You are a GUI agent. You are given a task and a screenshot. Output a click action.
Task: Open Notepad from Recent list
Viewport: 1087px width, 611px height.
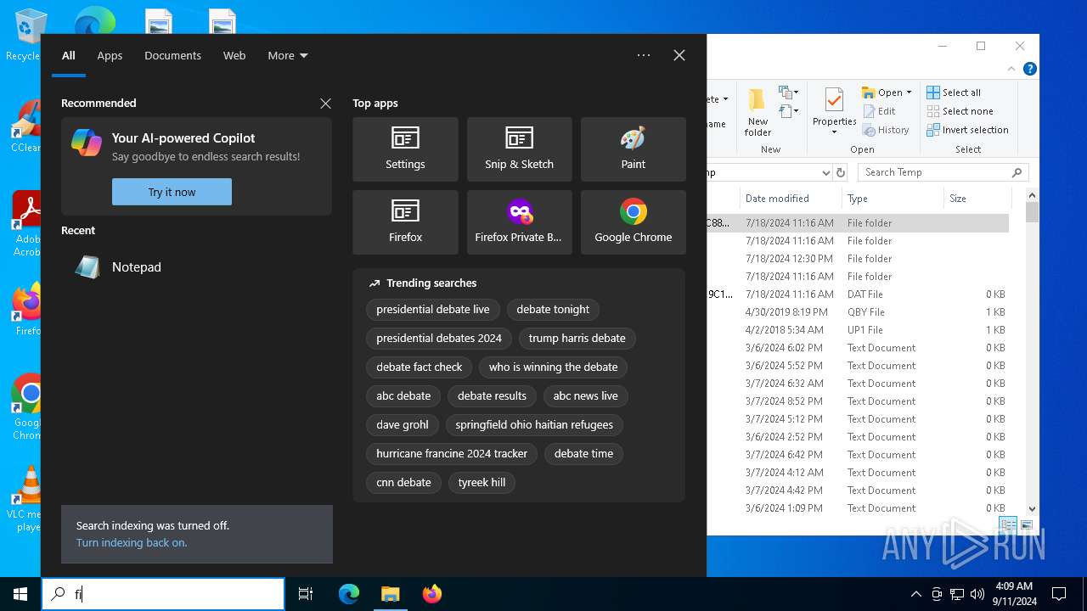[196, 266]
